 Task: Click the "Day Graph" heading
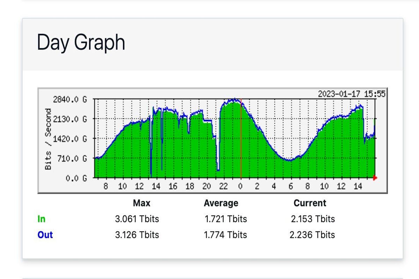point(81,43)
